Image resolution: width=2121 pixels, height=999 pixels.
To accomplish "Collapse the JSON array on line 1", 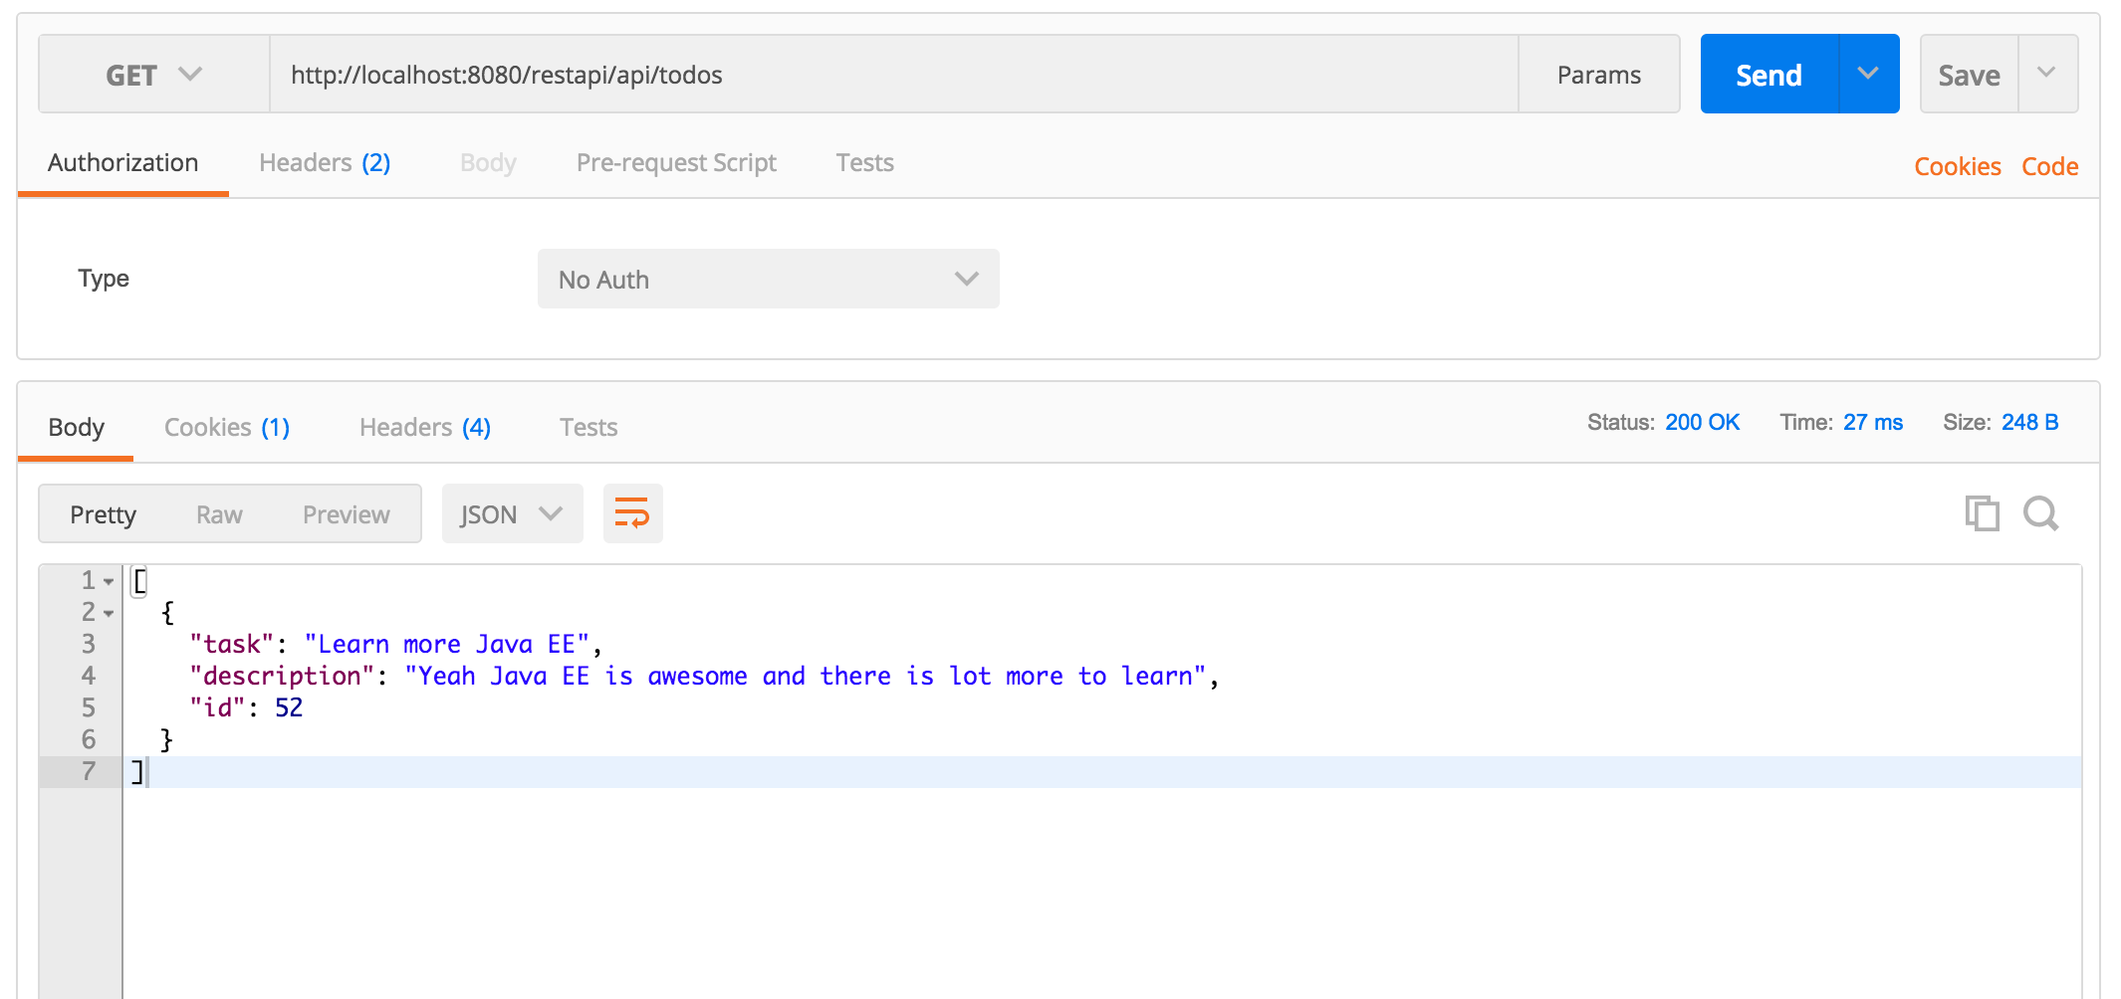I will [x=109, y=581].
